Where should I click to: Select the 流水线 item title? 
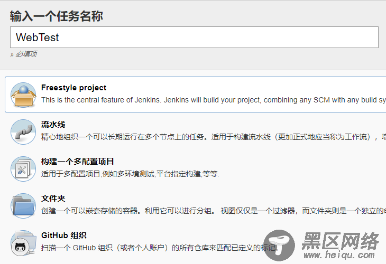coord(53,125)
